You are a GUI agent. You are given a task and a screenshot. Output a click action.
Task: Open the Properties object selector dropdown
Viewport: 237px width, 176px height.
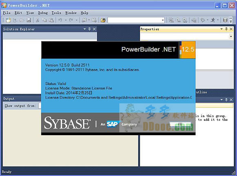(x=231, y=36)
